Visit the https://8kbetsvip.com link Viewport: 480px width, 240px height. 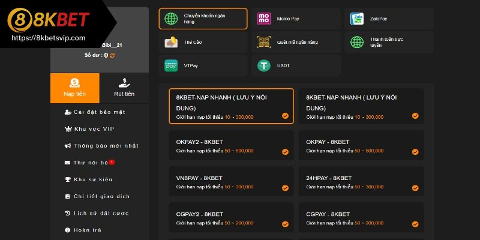(x=49, y=38)
